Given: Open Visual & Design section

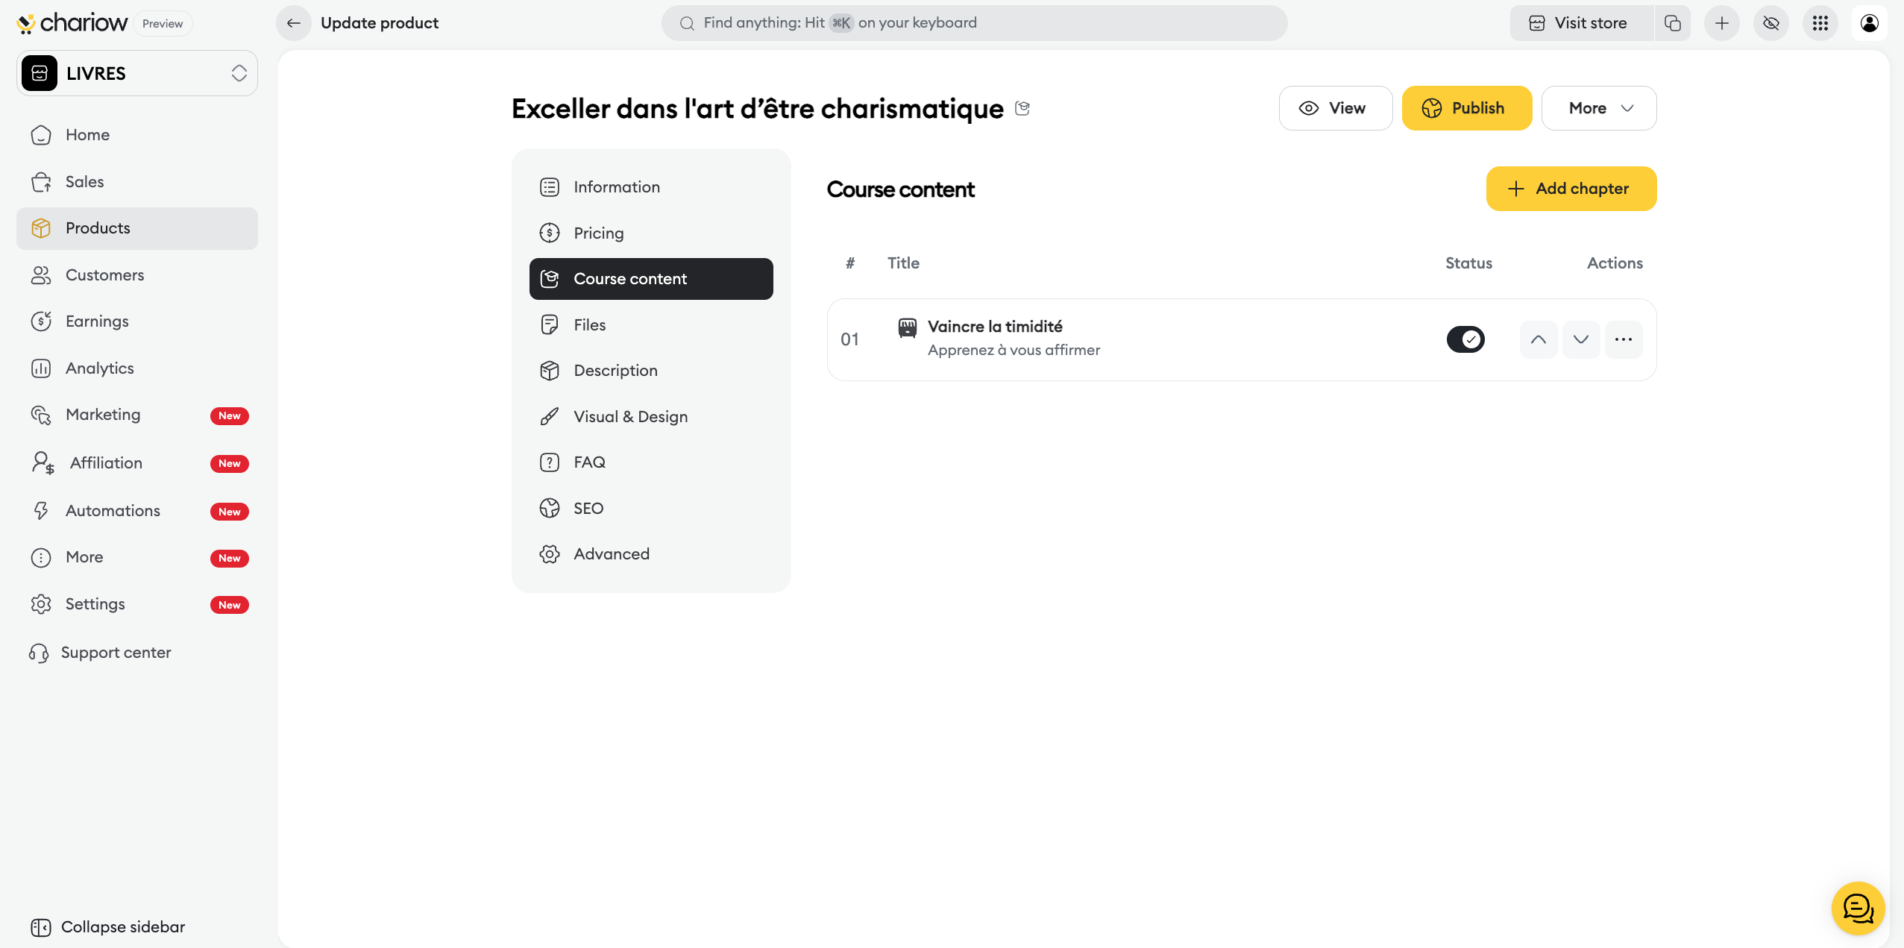Looking at the screenshot, I should pyautogui.click(x=630, y=416).
